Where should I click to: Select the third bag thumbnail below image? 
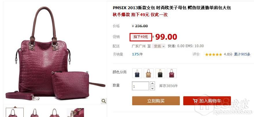(55, 112)
